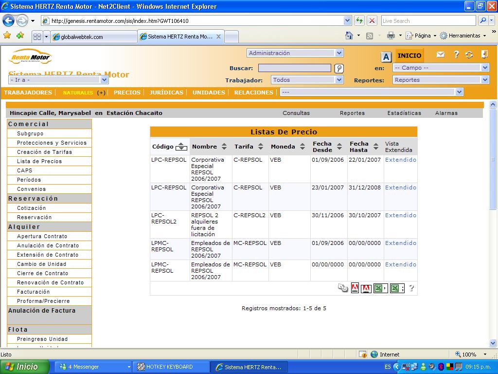Select NATURALES in orange menu bar
The width and height of the screenshot is (498, 374).
click(x=78, y=93)
